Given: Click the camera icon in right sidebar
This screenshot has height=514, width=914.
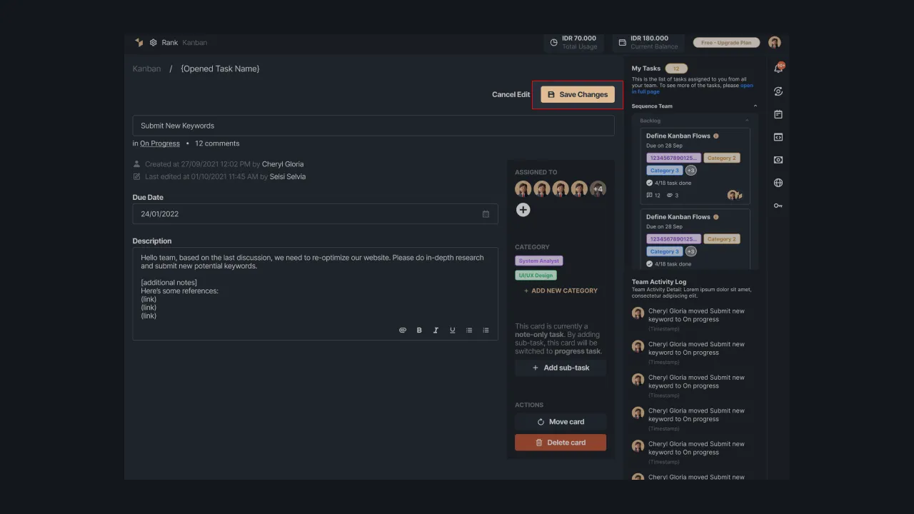Looking at the screenshot, I should [x=778, y=160].
